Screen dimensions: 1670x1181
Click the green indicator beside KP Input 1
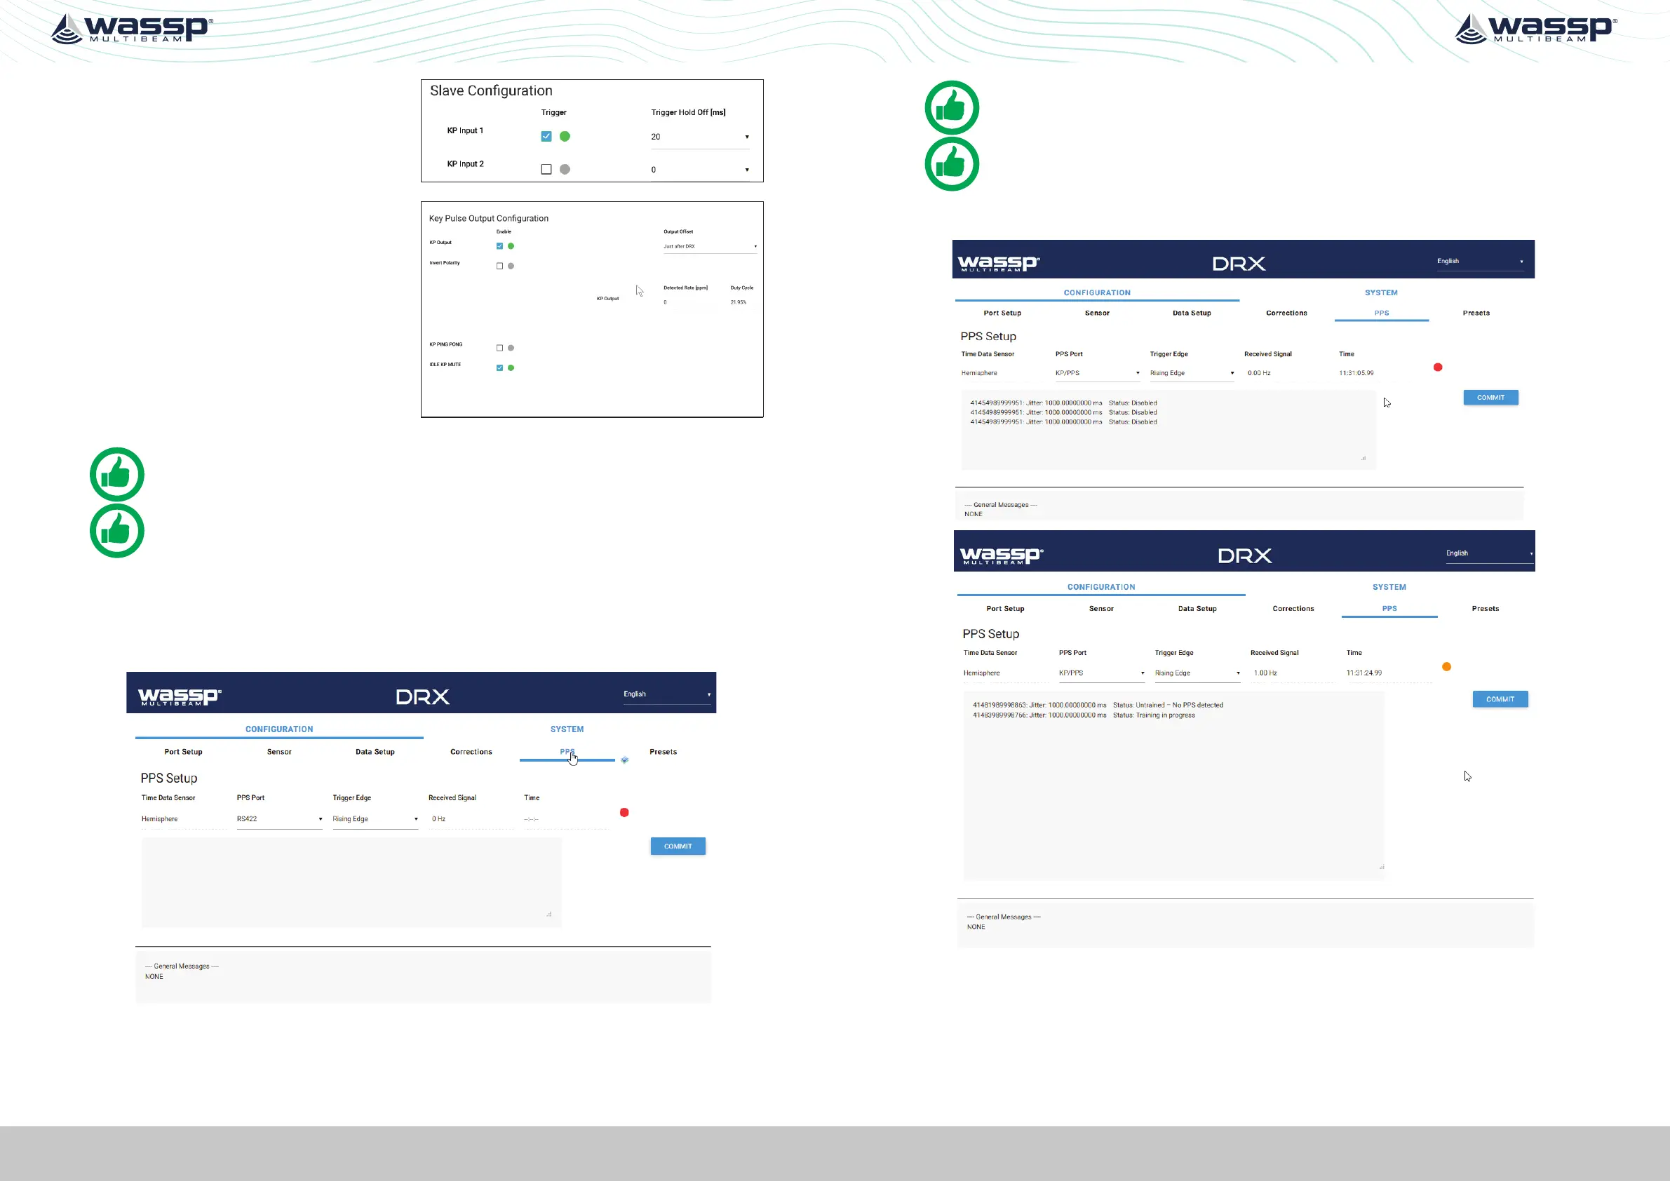point(565,137)
